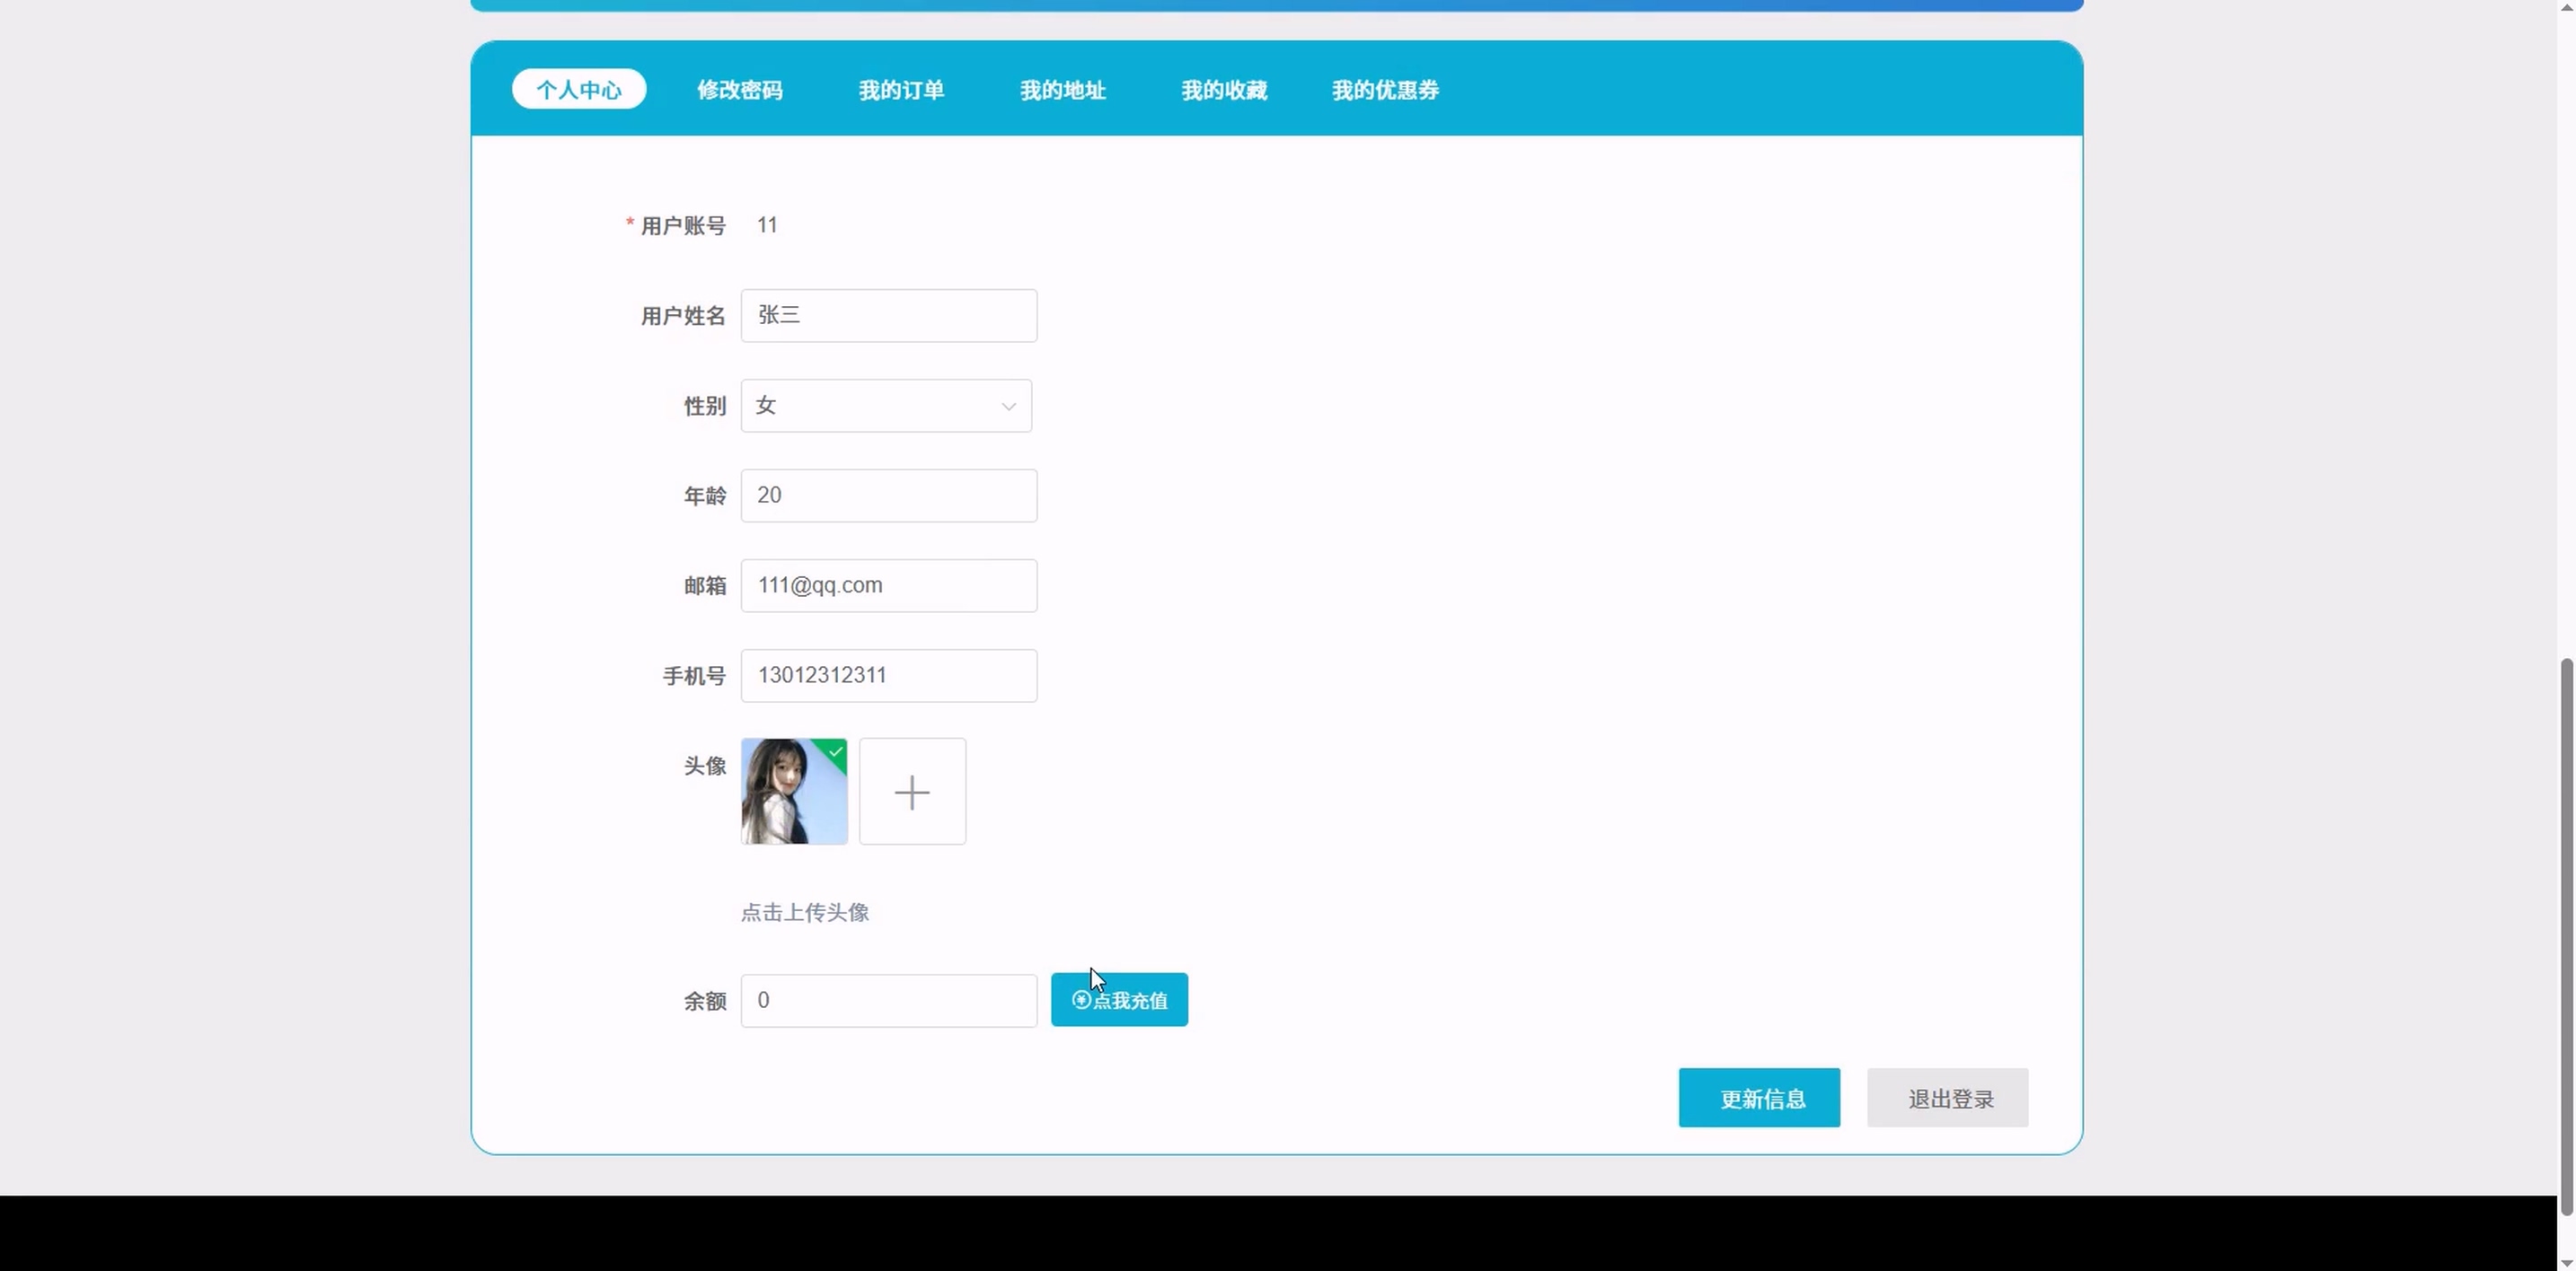The height and width of the screenshot is (1271, 2576).
Task: Click the plus icon to upload avatar
Action: 912,792
